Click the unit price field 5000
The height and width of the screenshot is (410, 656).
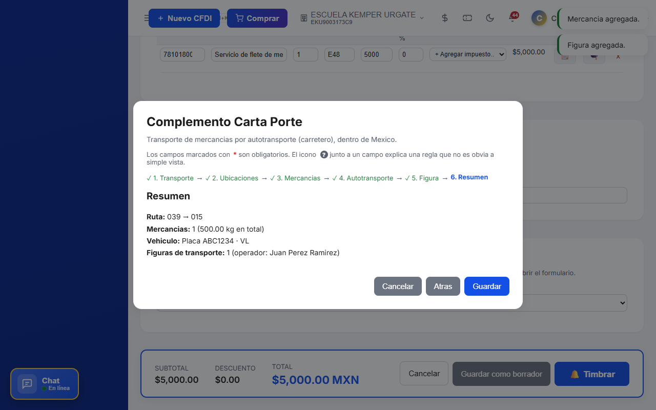point(377,54)
